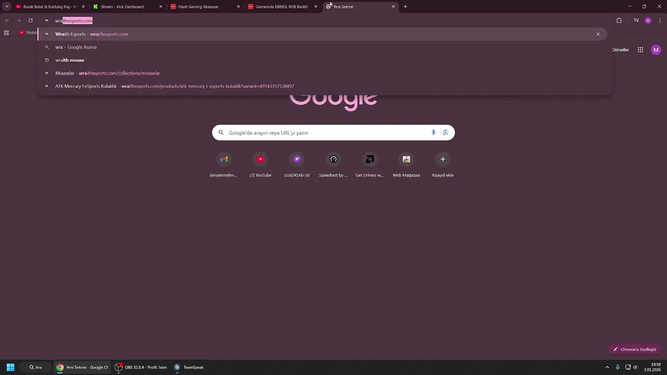The height and width of the screenshot is (375, 667).
Task: Close the Stream - Kick Dashboard tab
Action: pos(160,7)
